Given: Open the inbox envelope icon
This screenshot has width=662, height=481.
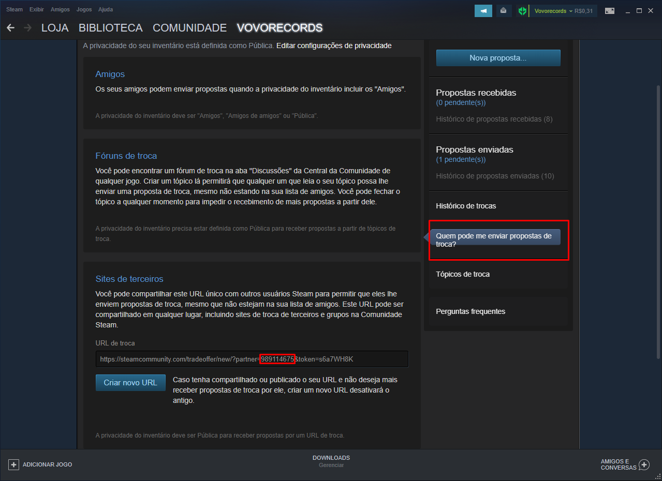Looking at the screenshot, I should point(503,11).
